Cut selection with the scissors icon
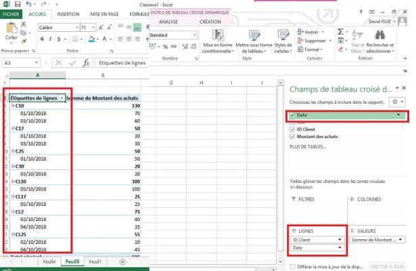This screenshot has width=416, height=271. point(24,24)
